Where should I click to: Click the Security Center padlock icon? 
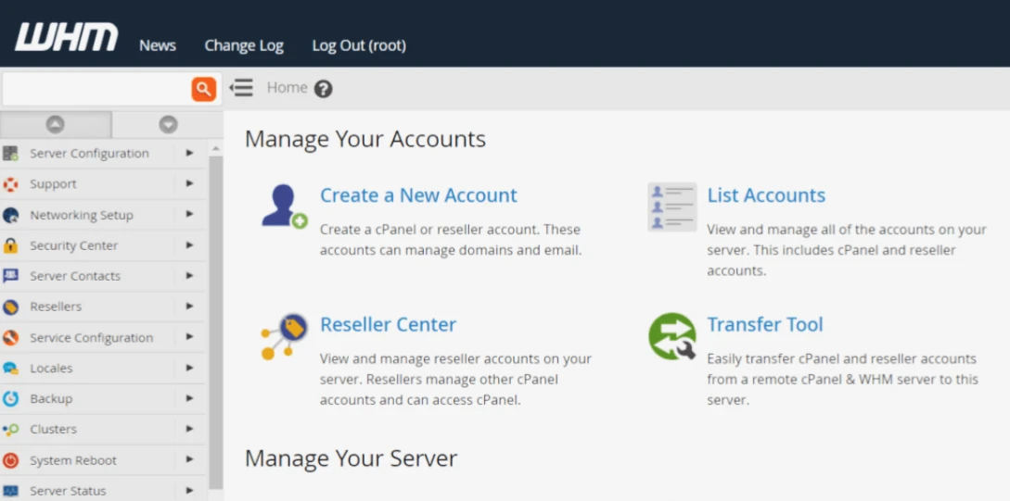(10, 245)
